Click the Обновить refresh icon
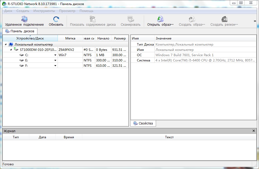 click(x=56, y=19)
